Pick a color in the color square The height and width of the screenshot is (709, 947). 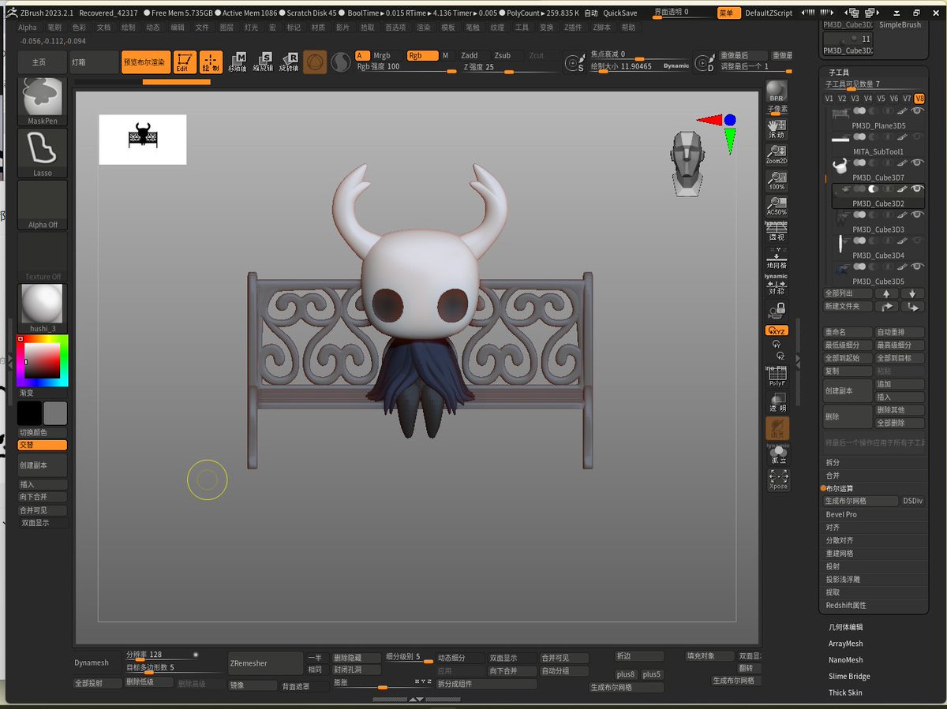43,360
